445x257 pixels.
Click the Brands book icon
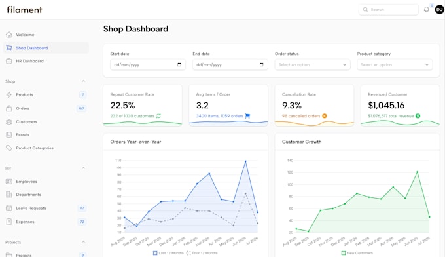tap(9, 135)
